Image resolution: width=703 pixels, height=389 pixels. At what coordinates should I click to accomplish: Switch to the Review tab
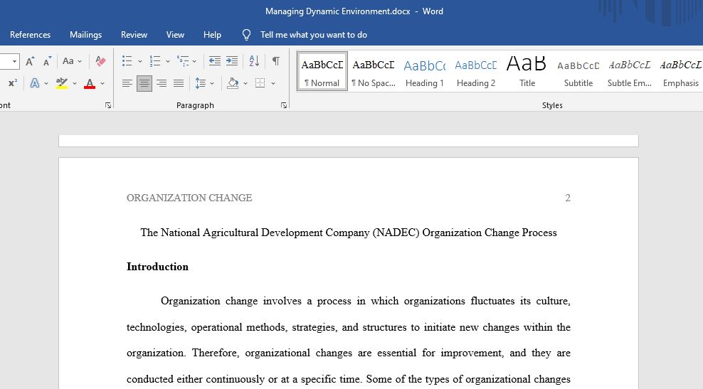tap(134, 35)
